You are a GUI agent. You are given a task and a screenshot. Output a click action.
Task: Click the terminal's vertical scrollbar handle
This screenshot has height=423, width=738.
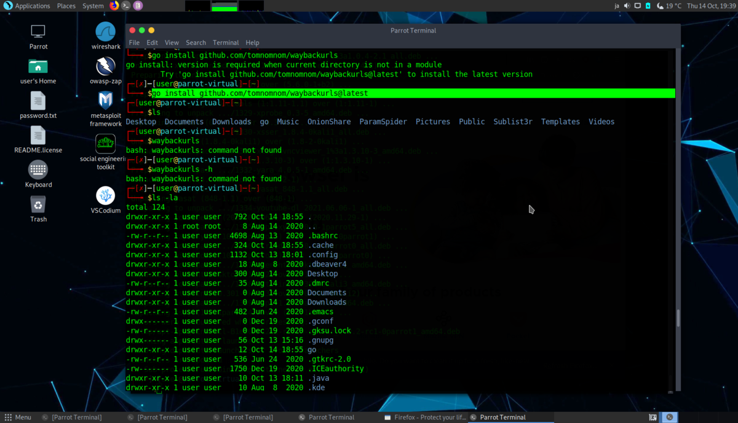click(678, 318)
